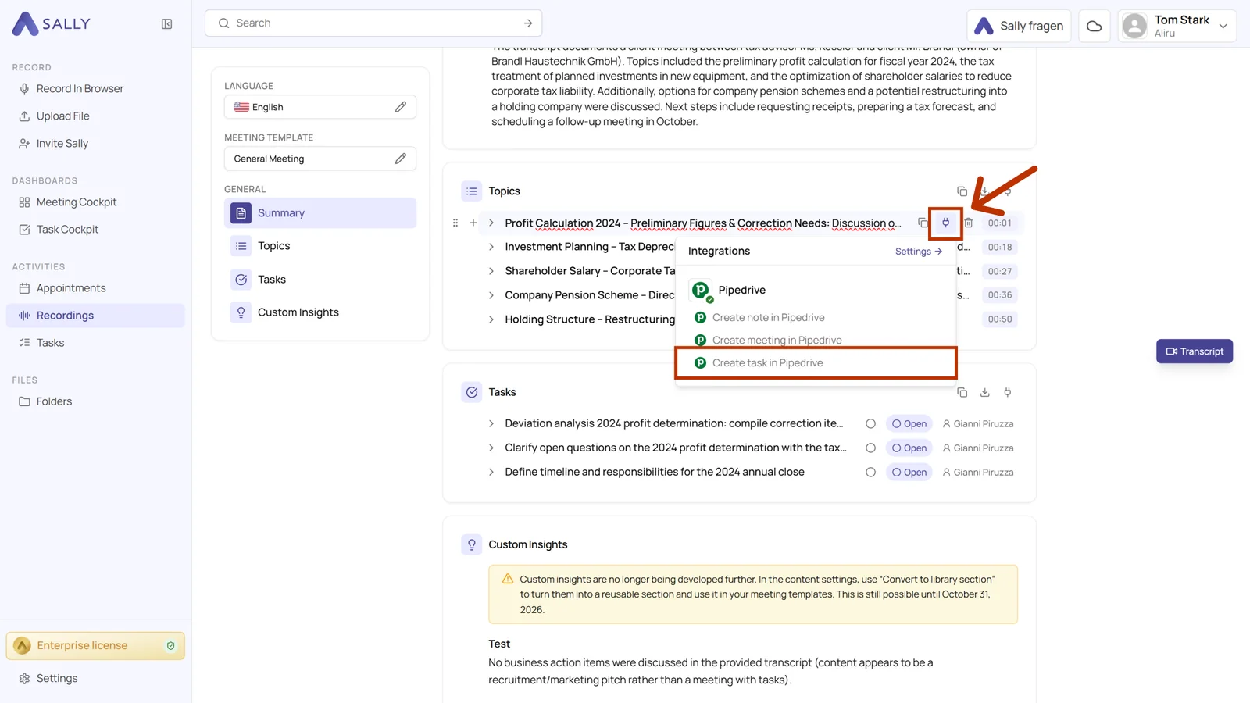Copy the Topics section
The width and height of the screenshot is (1250, 703).
[962, 191]
